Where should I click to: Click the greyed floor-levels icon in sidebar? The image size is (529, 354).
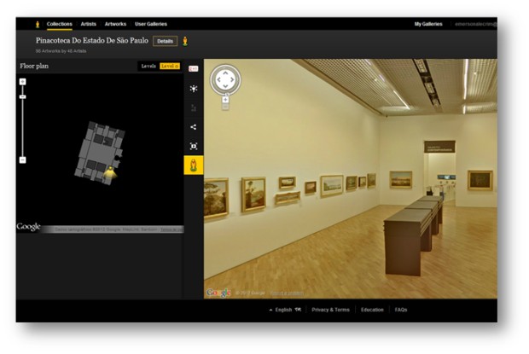tap(194, 107)
